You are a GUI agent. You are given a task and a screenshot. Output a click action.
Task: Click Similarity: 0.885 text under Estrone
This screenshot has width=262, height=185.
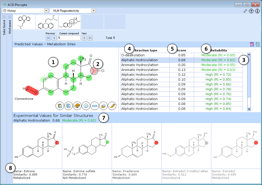click(x=25, y=175)
